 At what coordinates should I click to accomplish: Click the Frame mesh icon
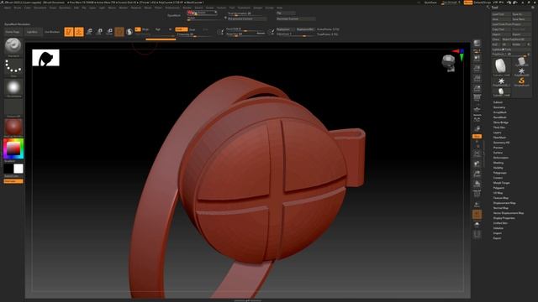tap(477, 154)
